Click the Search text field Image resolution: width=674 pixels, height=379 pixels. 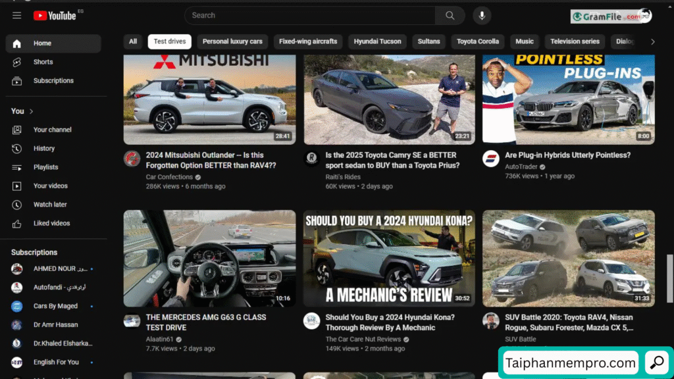pyautogui.click(x=309, y=15)
